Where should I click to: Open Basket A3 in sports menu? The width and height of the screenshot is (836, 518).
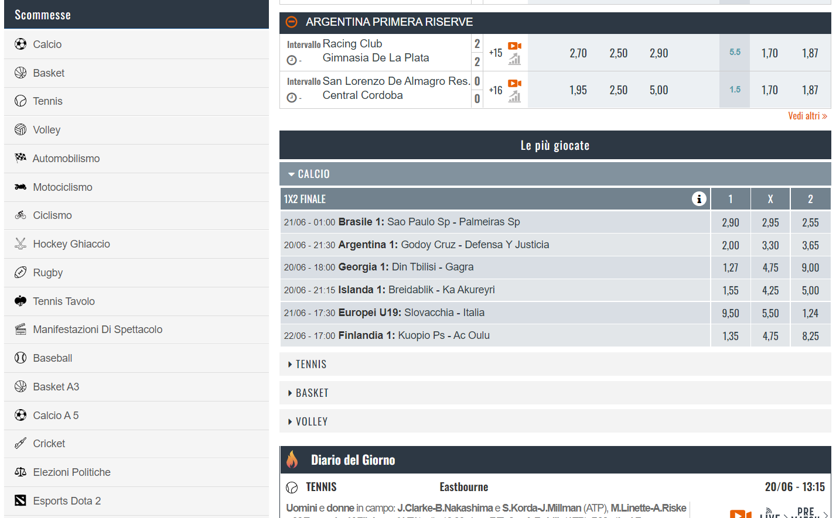pyautogui.click(x=137, y=387)
